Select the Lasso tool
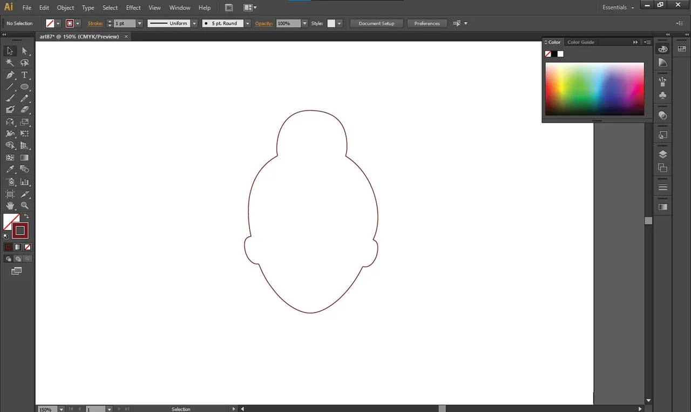The width and height of the screenshot is (691, 412). coord(24,63)
